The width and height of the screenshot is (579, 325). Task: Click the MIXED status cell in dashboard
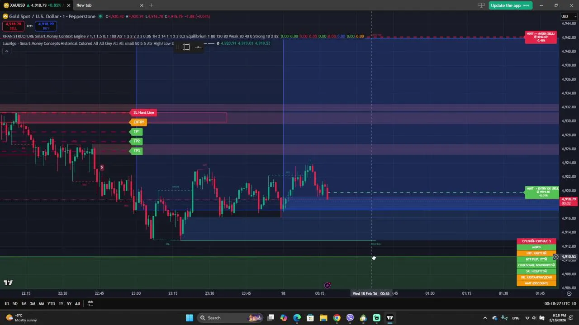(536, 247)
